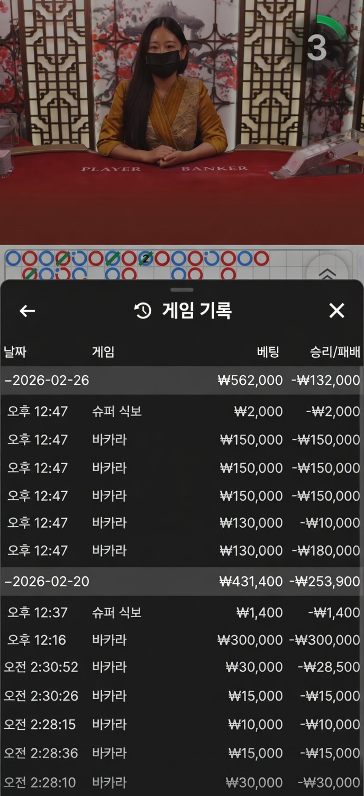Tap the back arrow in game history
The height and width of the screenshot is (796, 364).
(x=28, y=311)
